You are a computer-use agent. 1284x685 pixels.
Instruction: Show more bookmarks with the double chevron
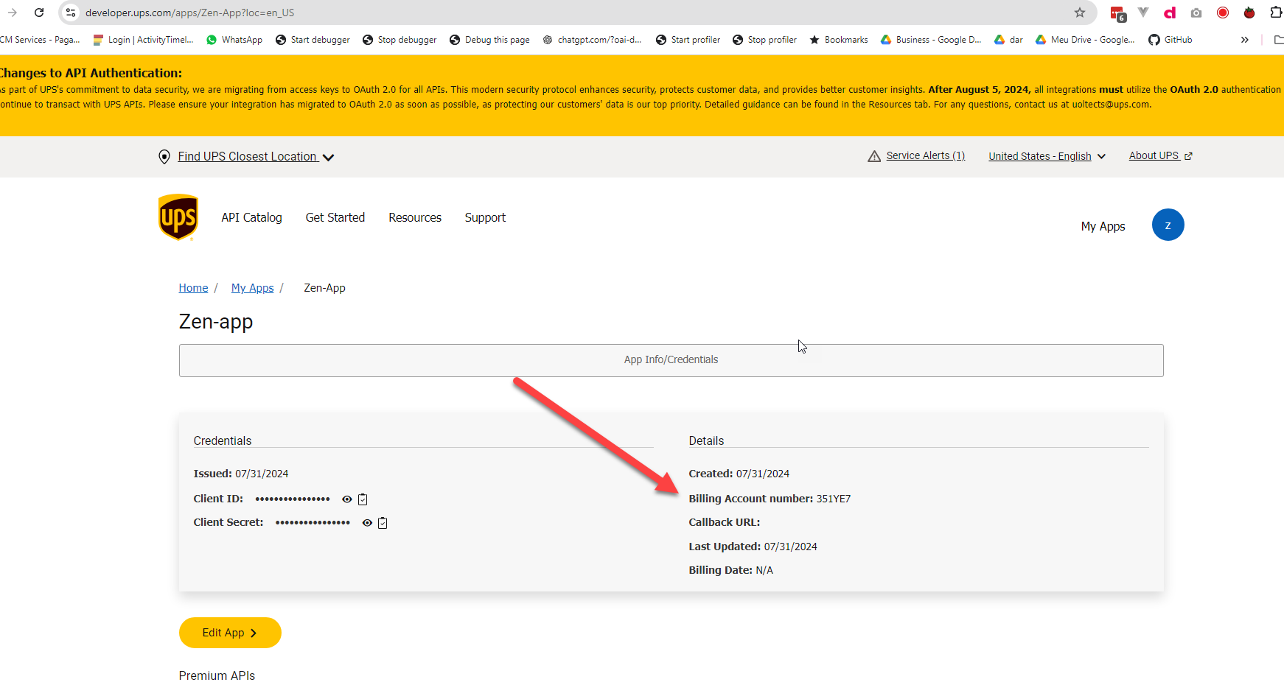click(x=1245, y=40)
